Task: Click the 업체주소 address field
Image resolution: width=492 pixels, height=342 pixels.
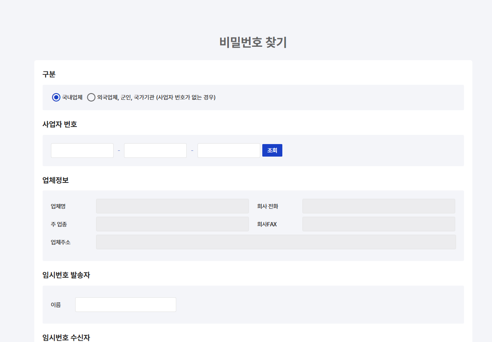Action: [x=276, y=242]
